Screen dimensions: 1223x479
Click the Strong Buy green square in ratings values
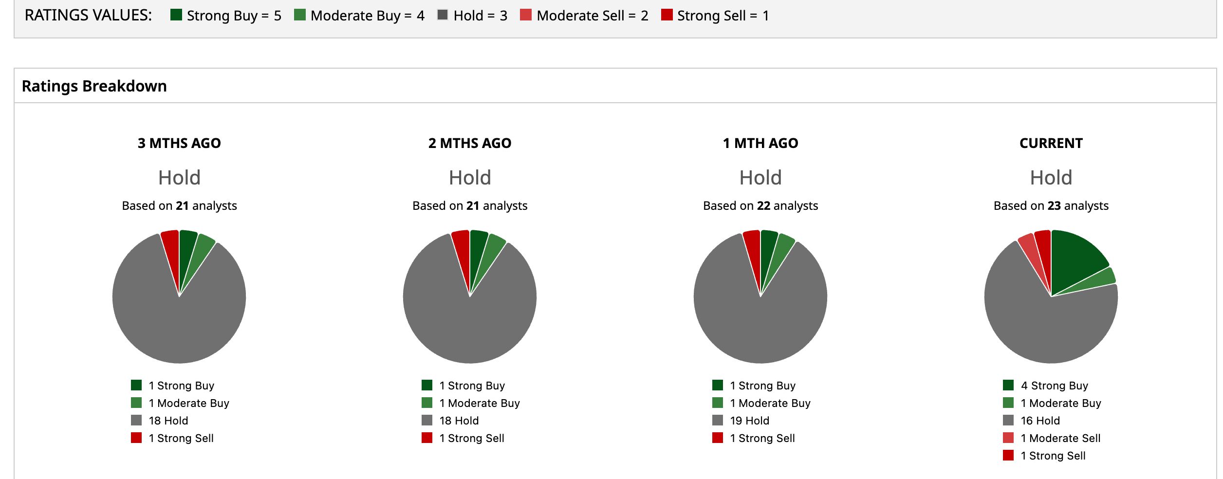click(176, 15)
